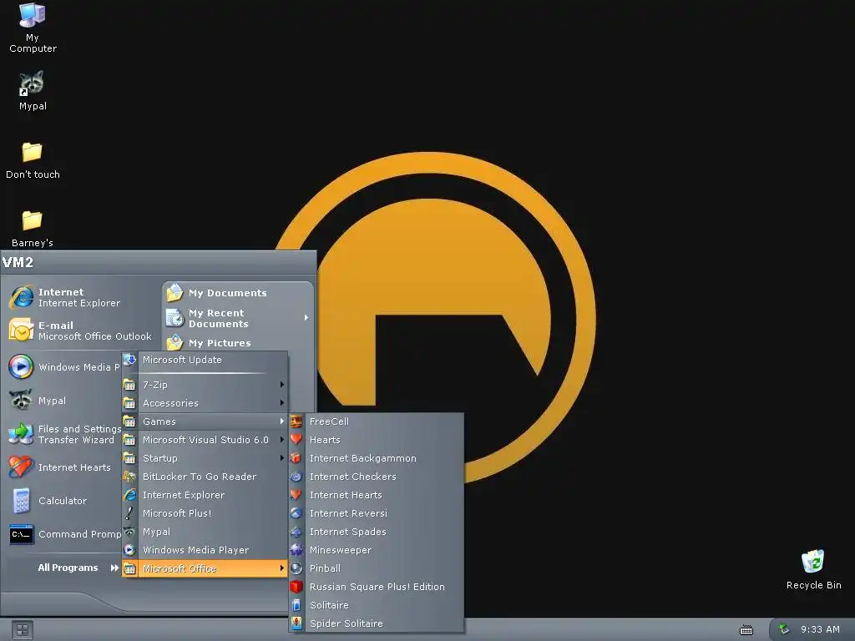Image resolution: width=855 pixels, height=641 pixels.
Task: Click the Internet Checkers icon
Action: pyautogui.click(x=296, y=477)
